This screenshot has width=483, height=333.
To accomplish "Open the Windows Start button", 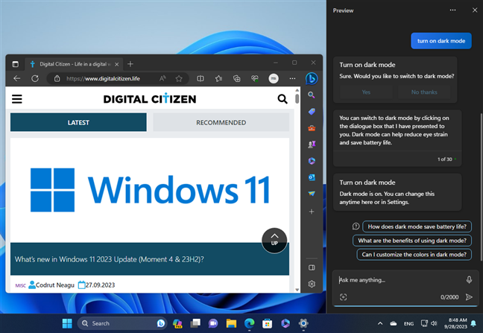I will (x=67, y=323).
